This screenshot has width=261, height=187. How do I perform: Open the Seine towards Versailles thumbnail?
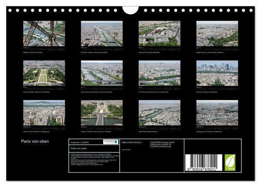(102, 33)
